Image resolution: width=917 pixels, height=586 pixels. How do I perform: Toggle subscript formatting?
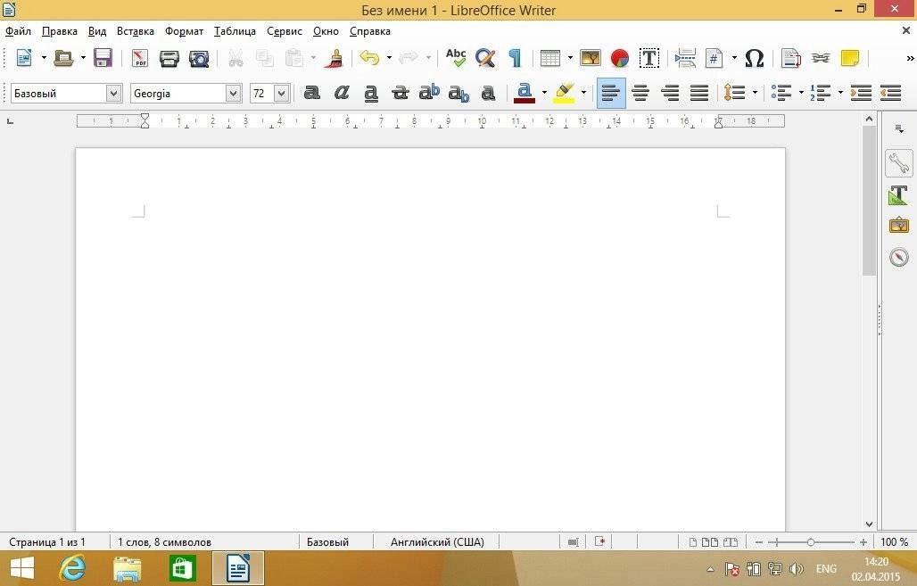459,93
